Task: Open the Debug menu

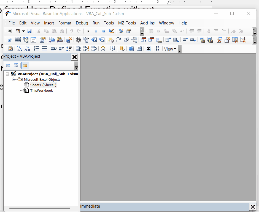Action: click(x=82, y=23)
